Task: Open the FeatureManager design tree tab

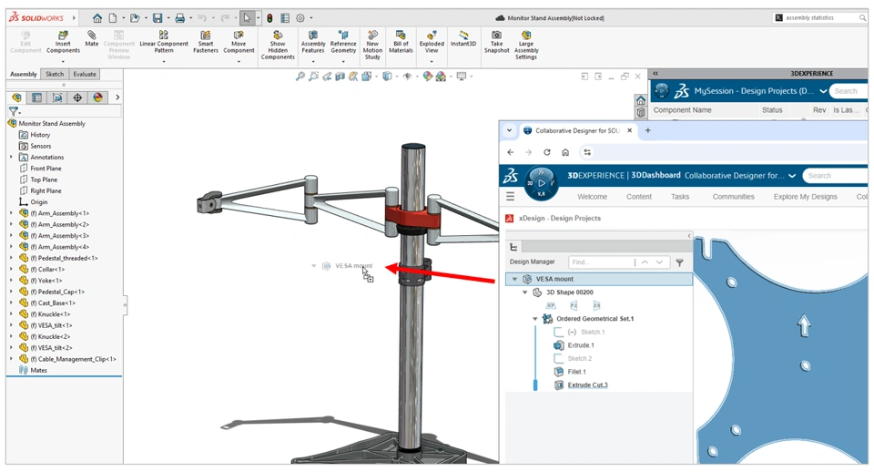Action: click(16, 97)
